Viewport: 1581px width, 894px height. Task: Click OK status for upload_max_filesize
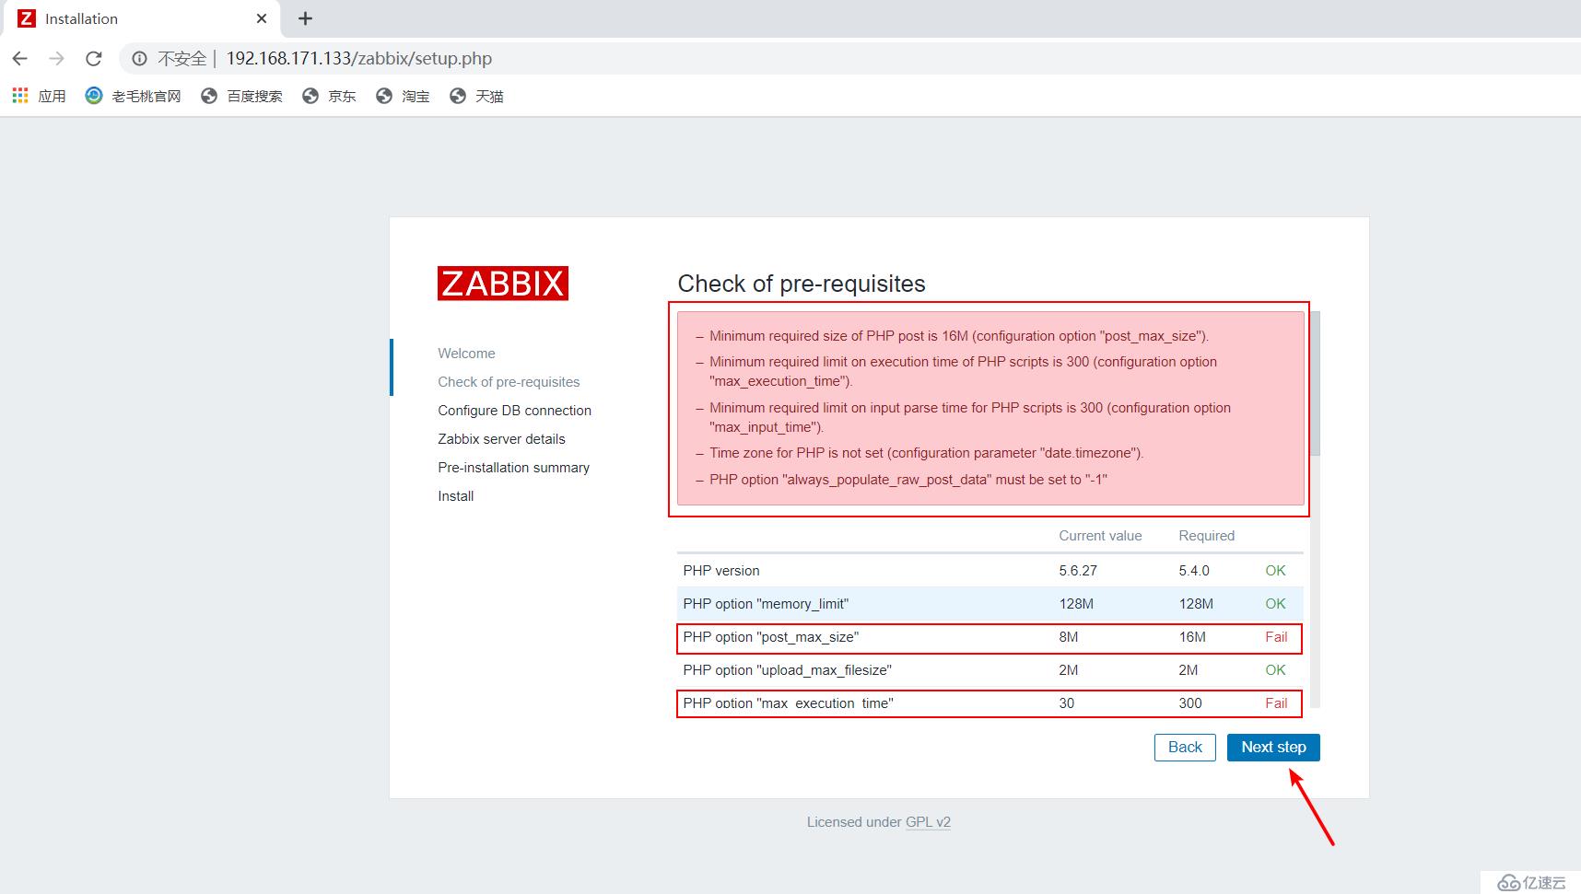(x=1275, y=670)
